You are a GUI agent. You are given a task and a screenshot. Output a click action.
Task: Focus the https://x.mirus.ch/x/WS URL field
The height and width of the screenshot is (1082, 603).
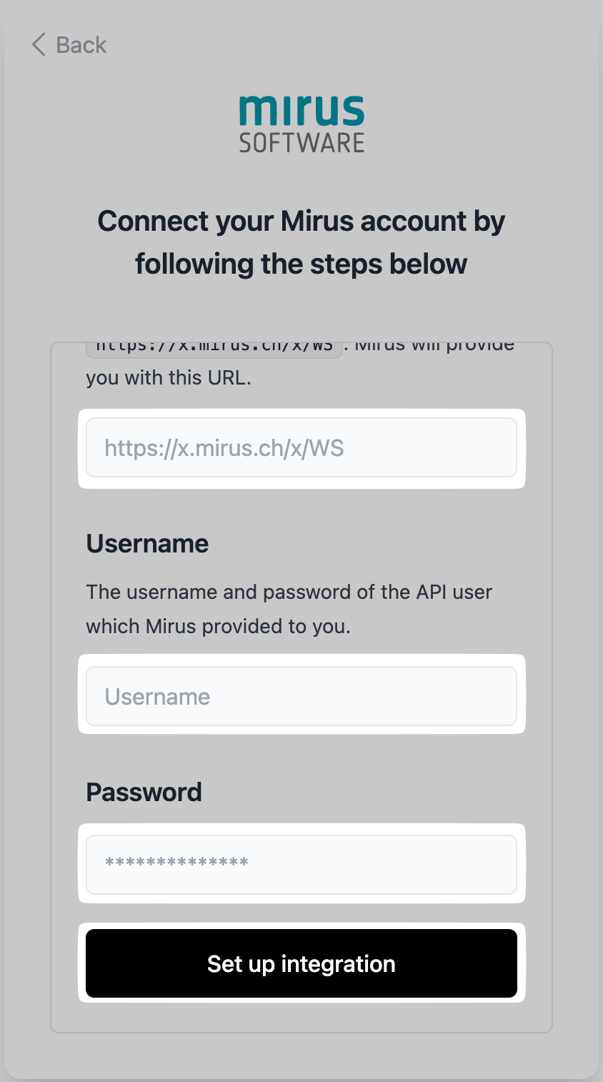(x=301, y=448)
